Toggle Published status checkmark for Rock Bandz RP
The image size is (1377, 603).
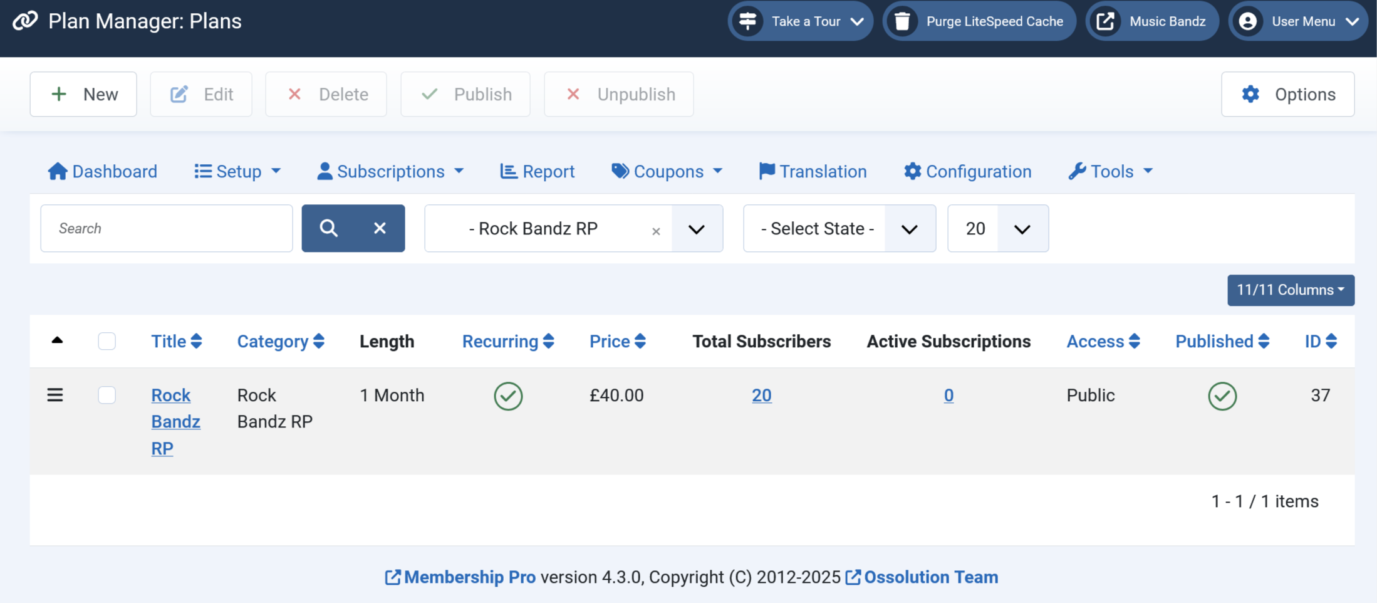coord(1222,396)
